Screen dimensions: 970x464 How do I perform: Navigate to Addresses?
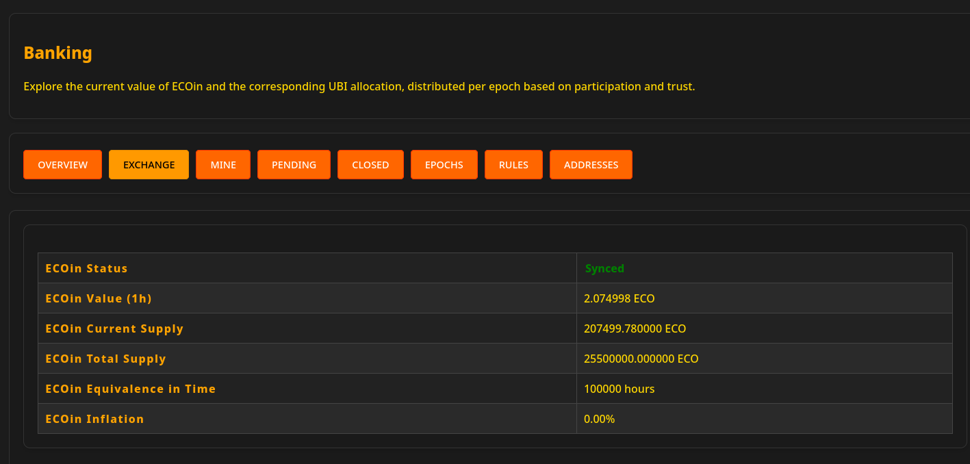(x=591, y=165)
